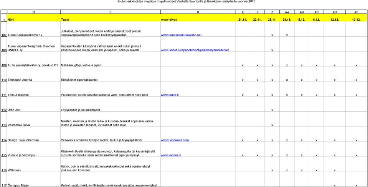
Task: Click the x under 12.12. for Williruusu
Action: click(335, 171)
